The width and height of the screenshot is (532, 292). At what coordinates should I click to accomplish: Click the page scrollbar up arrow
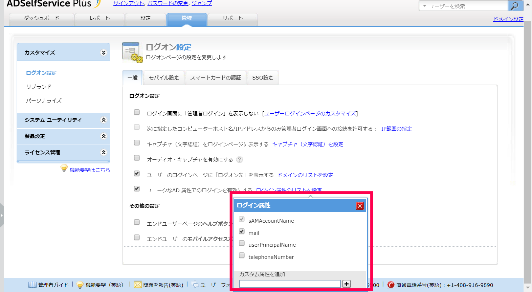coord(528,4)
